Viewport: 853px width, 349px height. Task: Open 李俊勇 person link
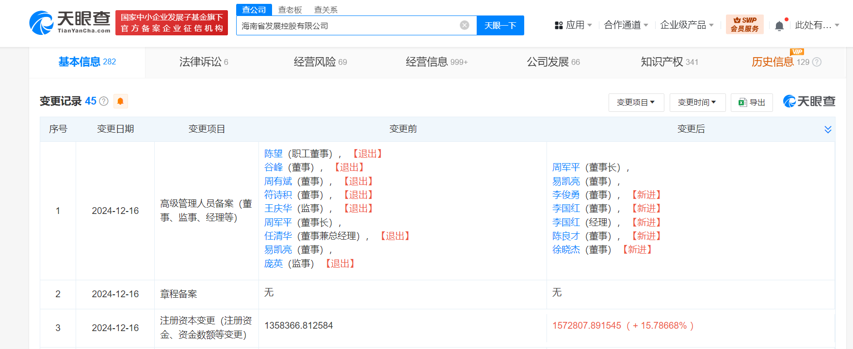click(566, 195)
